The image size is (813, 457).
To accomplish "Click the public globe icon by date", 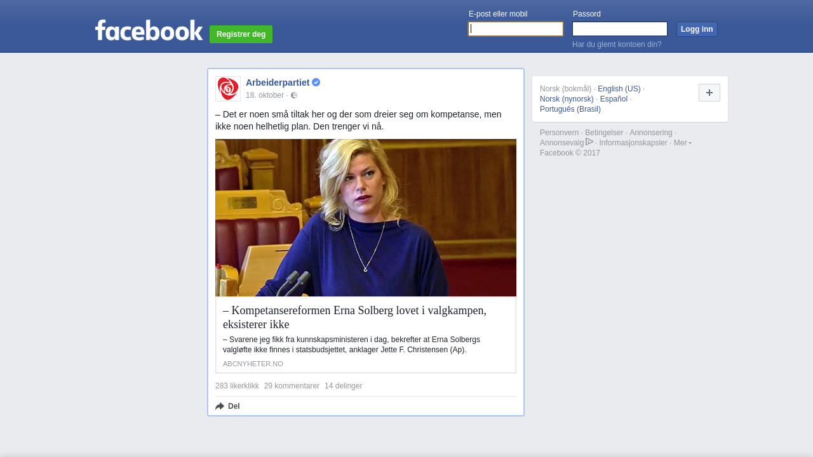I will click(294, 95).
